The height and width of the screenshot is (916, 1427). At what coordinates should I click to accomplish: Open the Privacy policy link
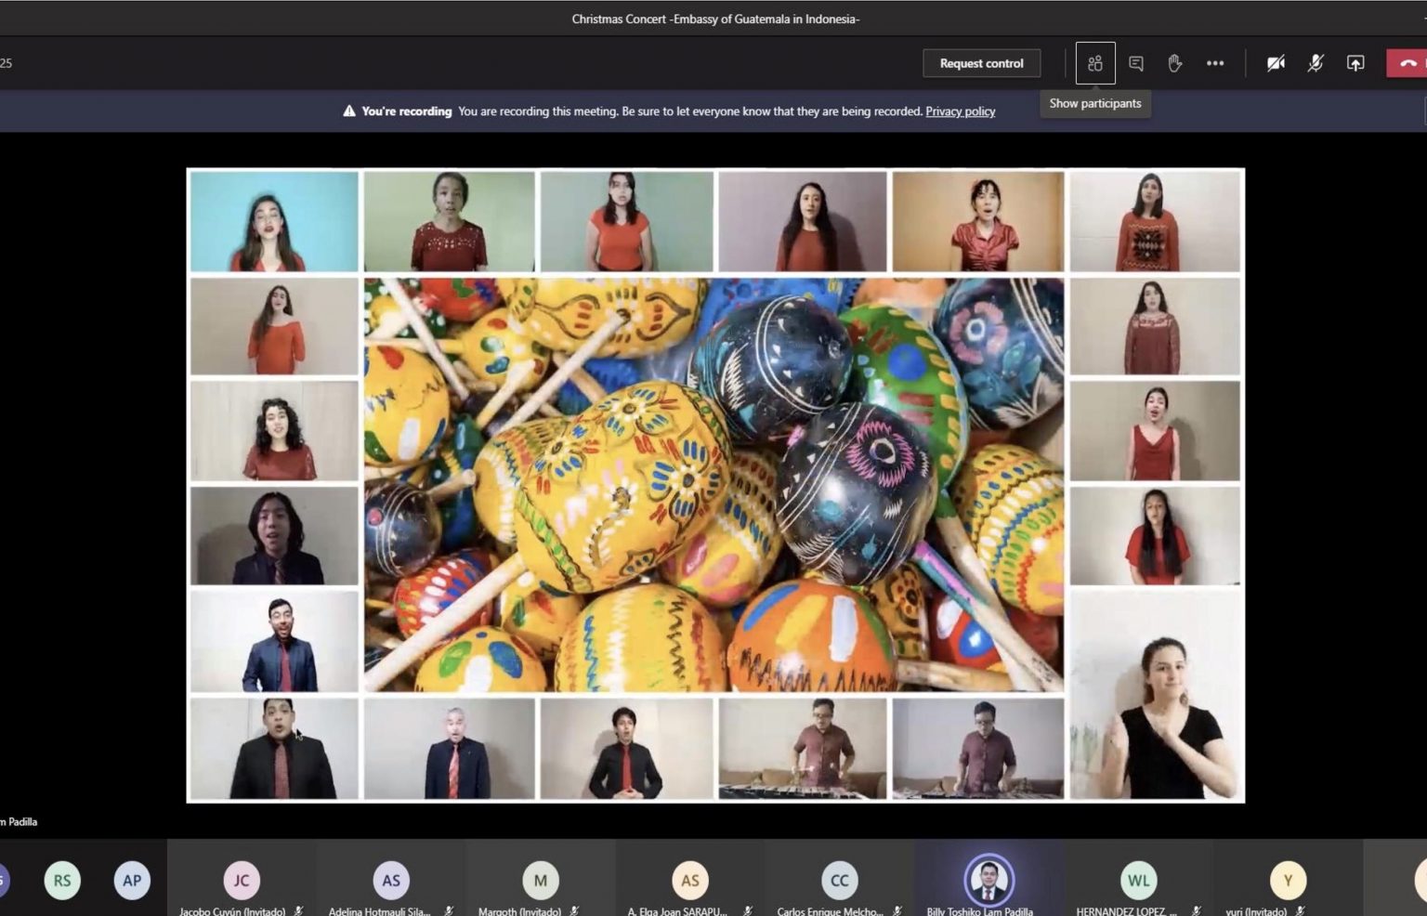coord(960,111)
